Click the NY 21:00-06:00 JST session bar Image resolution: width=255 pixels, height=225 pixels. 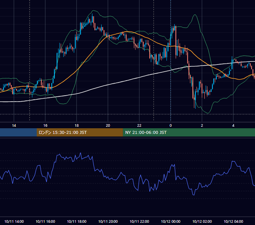189,132
